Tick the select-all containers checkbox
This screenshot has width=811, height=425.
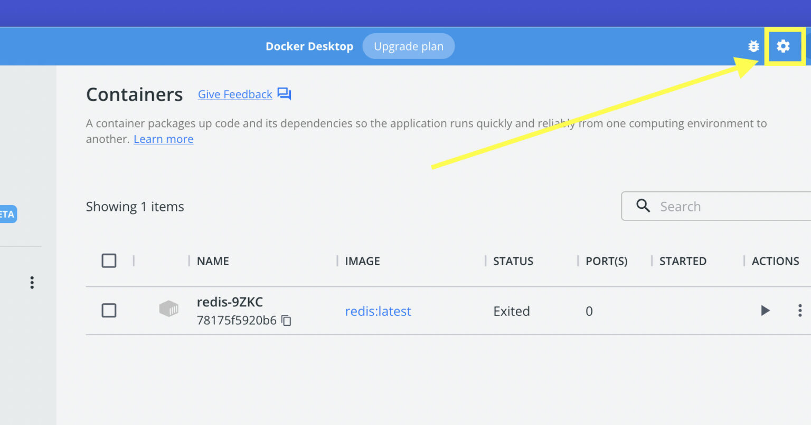coord(109,260)
